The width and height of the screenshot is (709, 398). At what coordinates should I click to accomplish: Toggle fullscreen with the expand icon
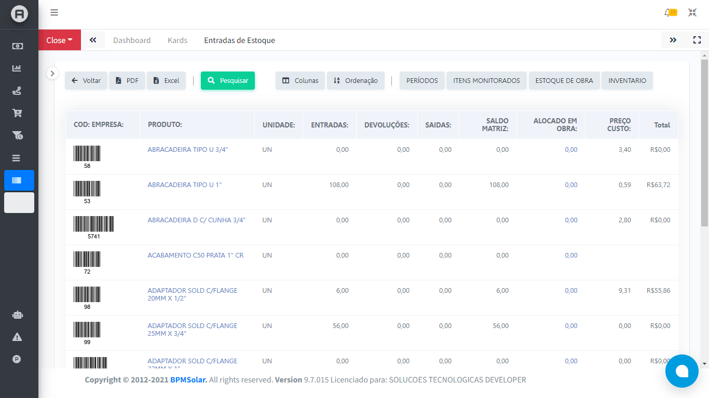[697, 40]
